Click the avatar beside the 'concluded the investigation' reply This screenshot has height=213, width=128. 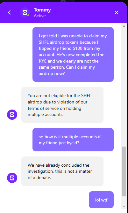pos(12,178)
